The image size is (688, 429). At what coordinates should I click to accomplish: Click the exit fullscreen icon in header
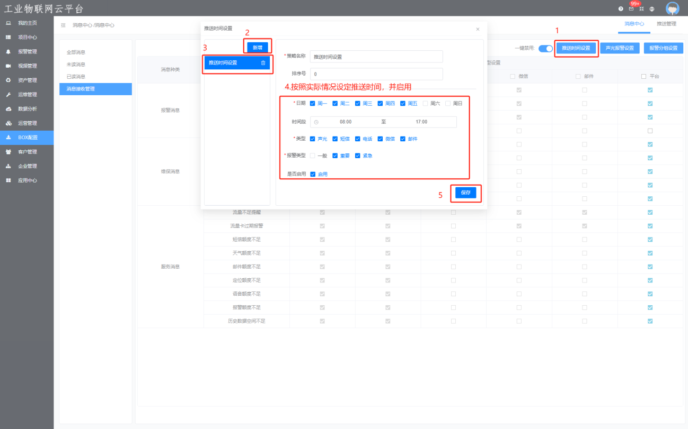pyautogui.click(x=641, y=9)
